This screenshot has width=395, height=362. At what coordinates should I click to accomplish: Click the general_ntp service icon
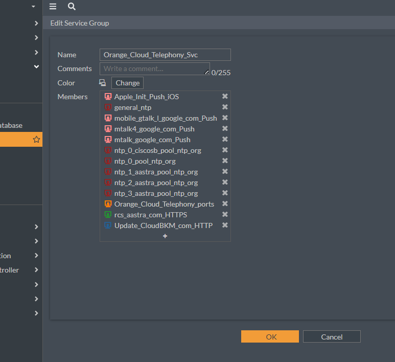[108, 107]
